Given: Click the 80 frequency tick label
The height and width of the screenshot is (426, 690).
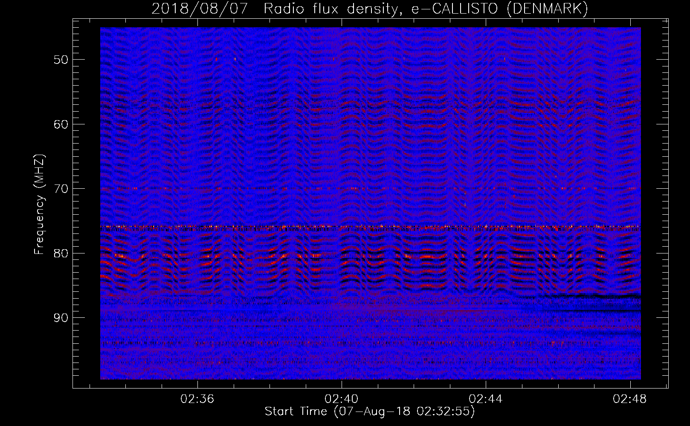Looking at the screenshot, I should [x=61, y=253].
